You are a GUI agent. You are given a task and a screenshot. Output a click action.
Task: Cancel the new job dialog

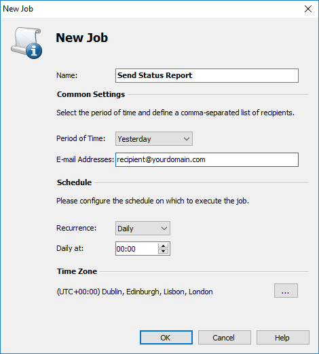pos(225,338)
